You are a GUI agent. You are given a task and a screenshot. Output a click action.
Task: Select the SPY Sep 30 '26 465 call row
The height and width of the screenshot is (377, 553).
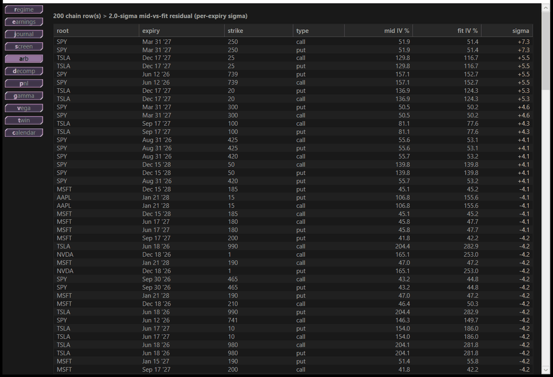pyautogui.click(x=293, y=279)
